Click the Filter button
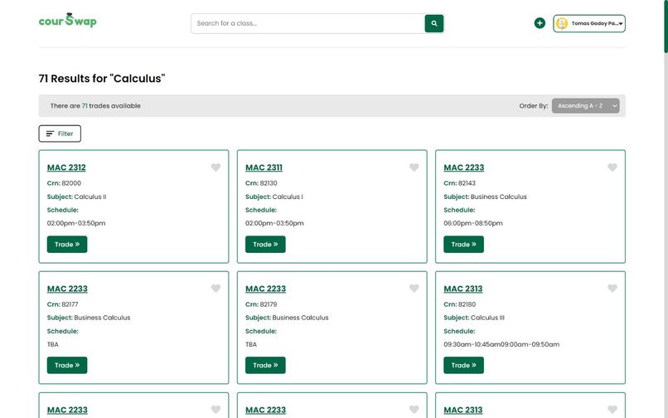Screen dimensions: 668x418 60,134
